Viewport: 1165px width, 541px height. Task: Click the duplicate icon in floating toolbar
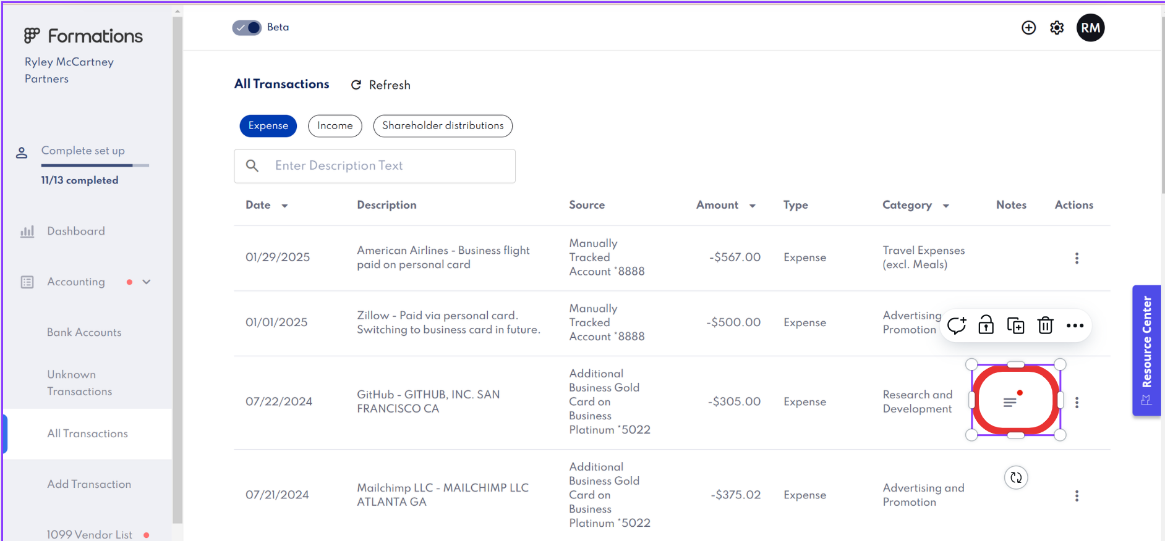(1016, 325)
